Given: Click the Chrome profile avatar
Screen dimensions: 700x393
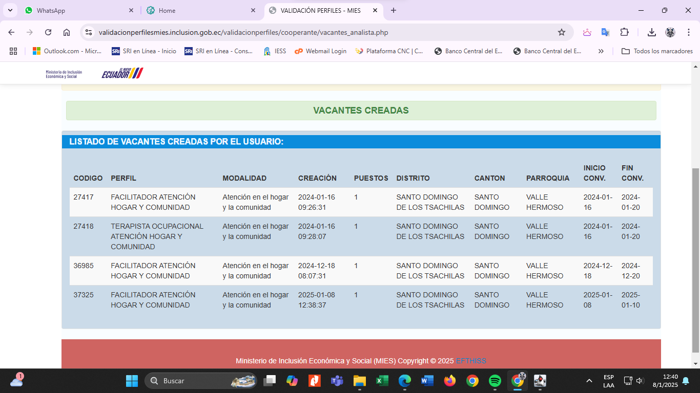Looking at the screenshot, I should point(670,32).
